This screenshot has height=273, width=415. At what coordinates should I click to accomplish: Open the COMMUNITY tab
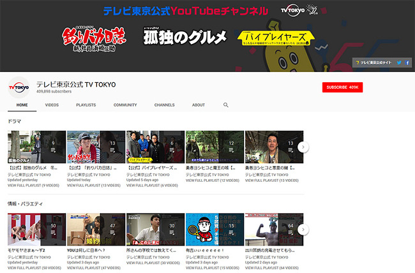125,105
